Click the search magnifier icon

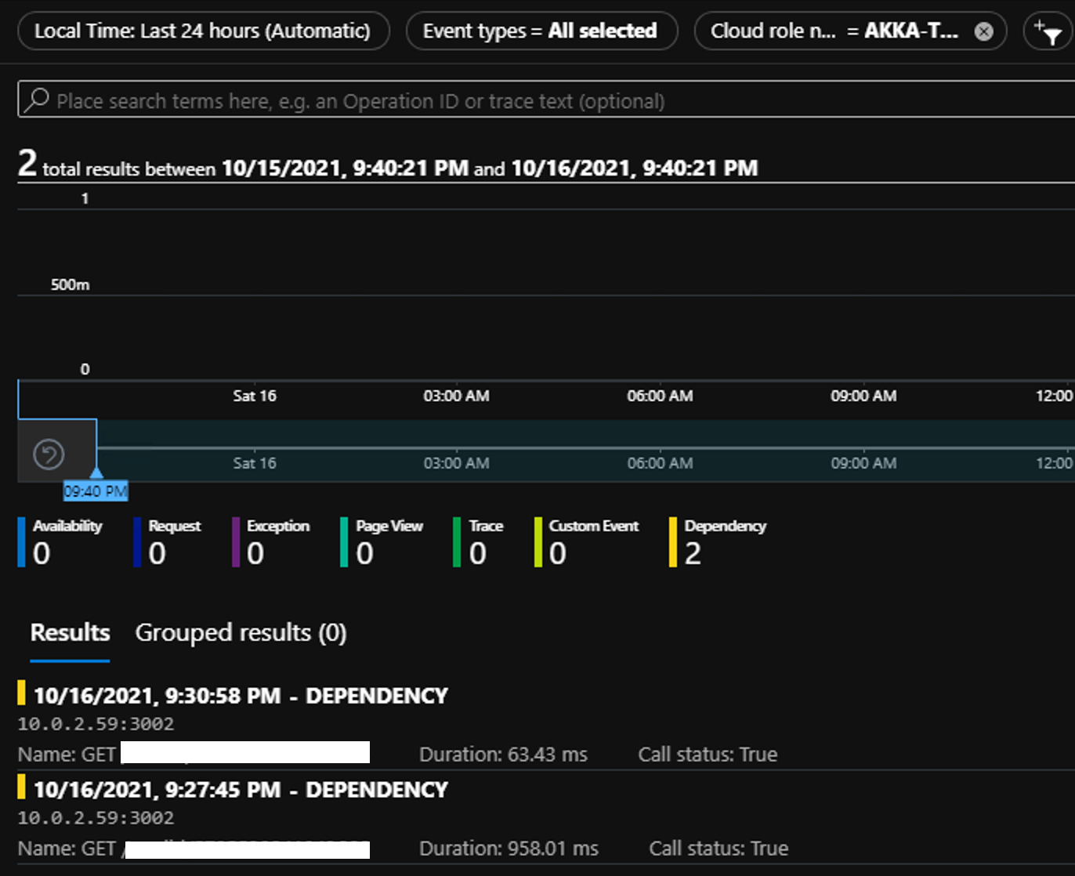tap(37, 100)
